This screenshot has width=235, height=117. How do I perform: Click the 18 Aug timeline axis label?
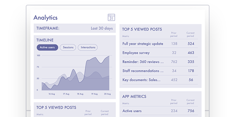[80, 94]
